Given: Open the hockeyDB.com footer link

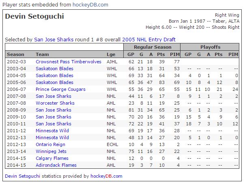Looking at the screenshot, I should pos(106,176).
